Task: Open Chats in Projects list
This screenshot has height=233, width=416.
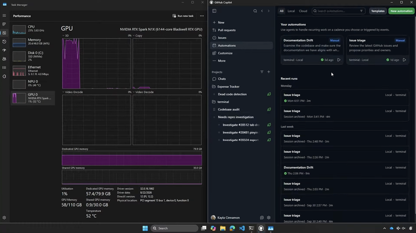Action: pos(241,79)
